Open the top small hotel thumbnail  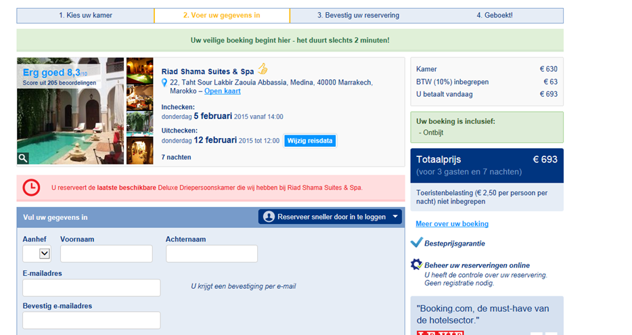click(140, 70)
